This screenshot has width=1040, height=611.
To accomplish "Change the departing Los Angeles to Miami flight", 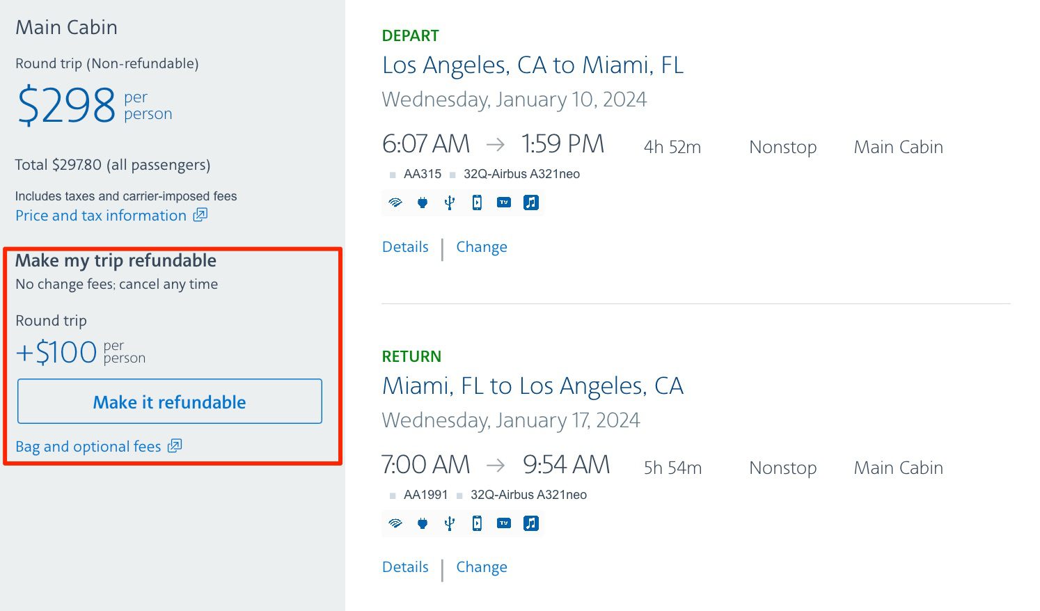I will 482,247.
